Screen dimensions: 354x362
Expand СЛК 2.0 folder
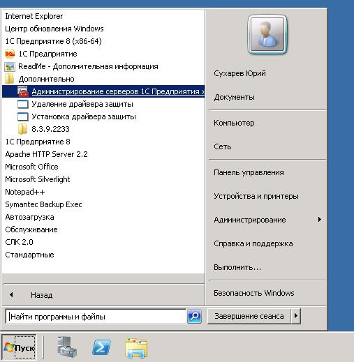pos(19,242)
